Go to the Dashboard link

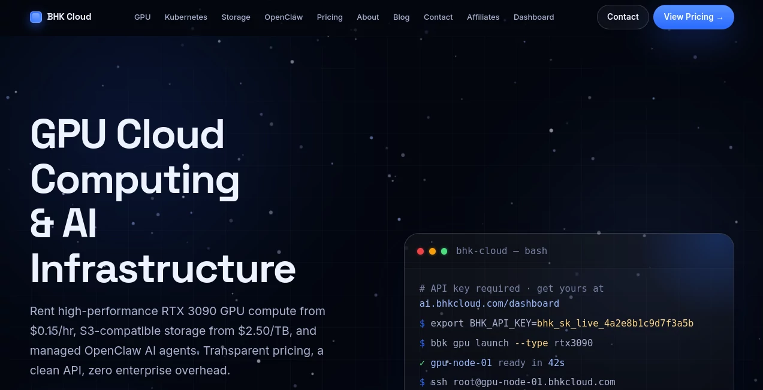click(534, 17)
